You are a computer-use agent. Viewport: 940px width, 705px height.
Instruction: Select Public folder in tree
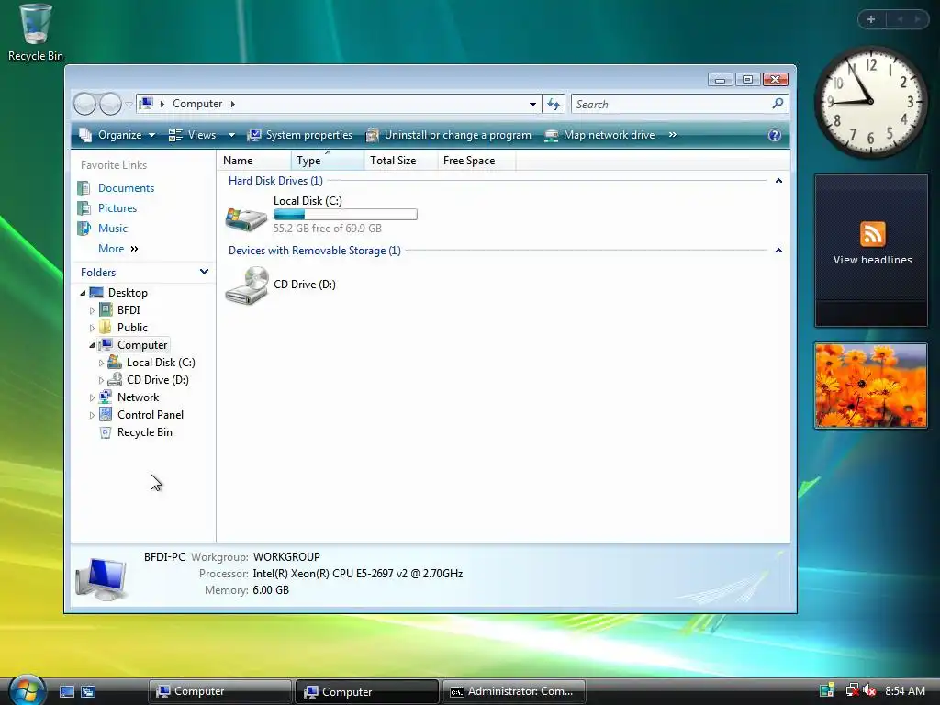[x=132, y=328]
